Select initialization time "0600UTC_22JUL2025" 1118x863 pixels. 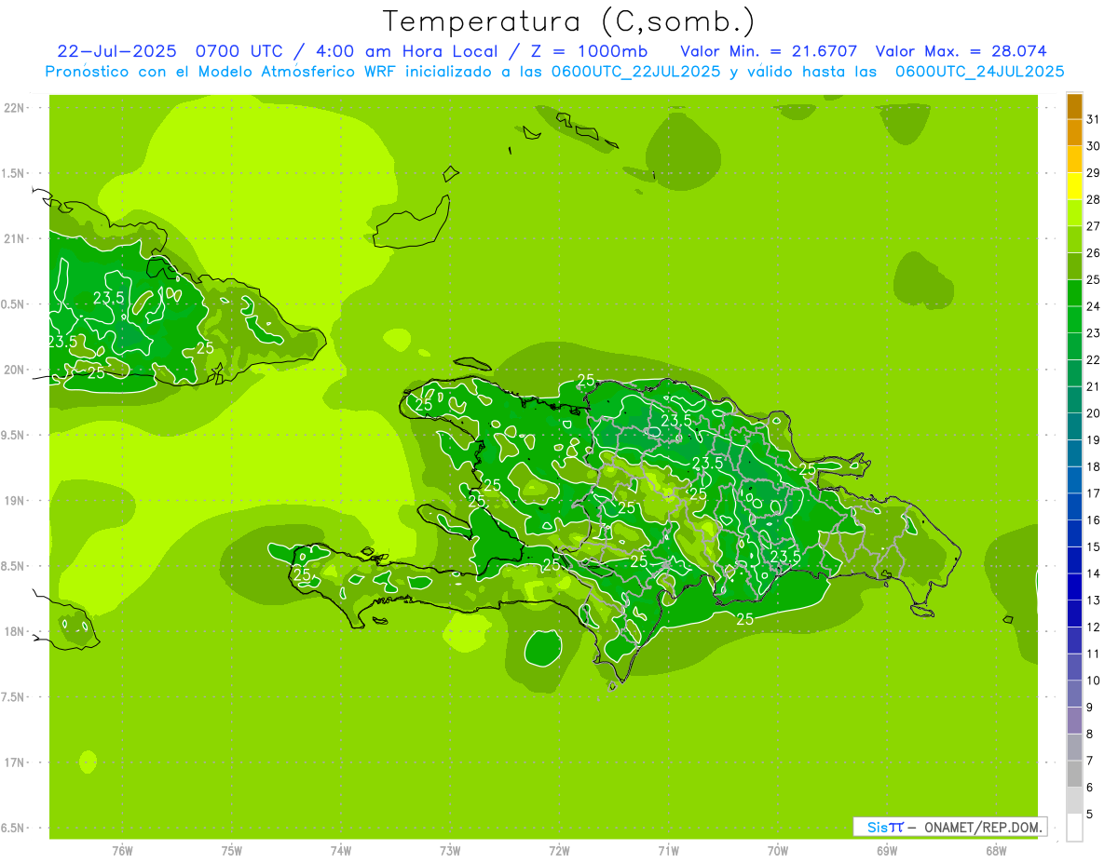click(634, 72)
